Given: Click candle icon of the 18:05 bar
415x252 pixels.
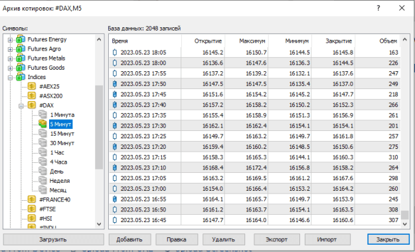Looking at the screenshot, I should click(x=115, y=53).
